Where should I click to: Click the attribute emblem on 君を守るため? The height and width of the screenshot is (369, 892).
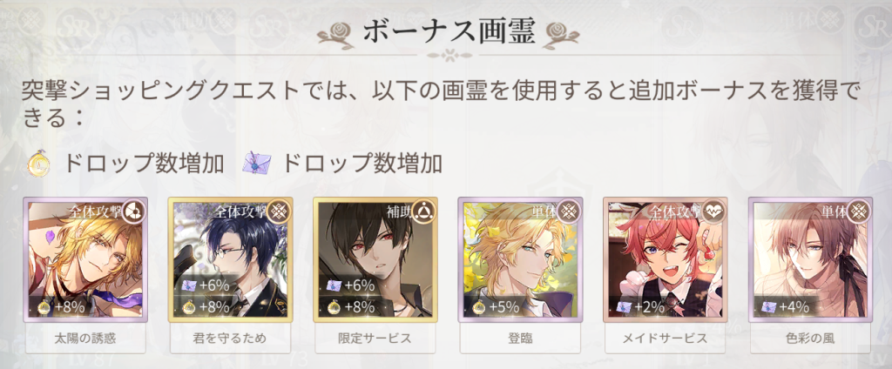[x=280, y=211]
